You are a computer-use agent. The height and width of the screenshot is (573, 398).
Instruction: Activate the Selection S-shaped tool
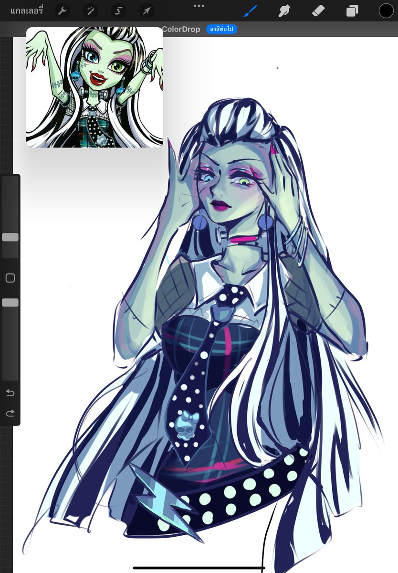118,11
